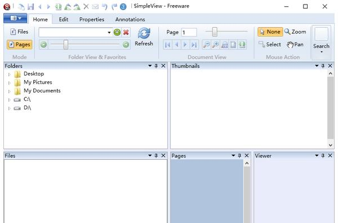Expand the My Pictures folder node
338x223 pixels.
click(x=9, y=83)
